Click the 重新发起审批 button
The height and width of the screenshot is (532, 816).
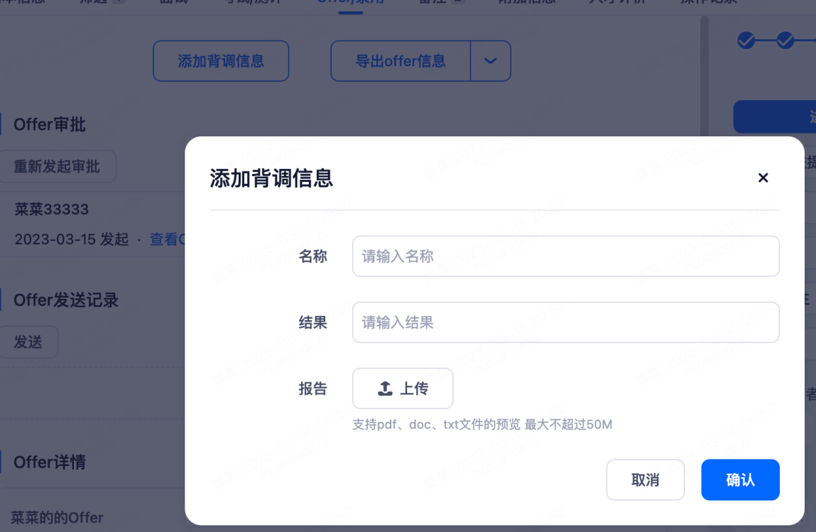point(57,167)
